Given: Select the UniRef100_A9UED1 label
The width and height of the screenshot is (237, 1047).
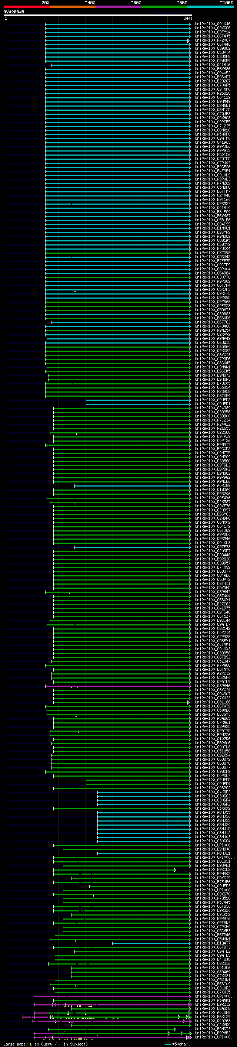Looking at the screenshot, I should click(x=212, y=404).
